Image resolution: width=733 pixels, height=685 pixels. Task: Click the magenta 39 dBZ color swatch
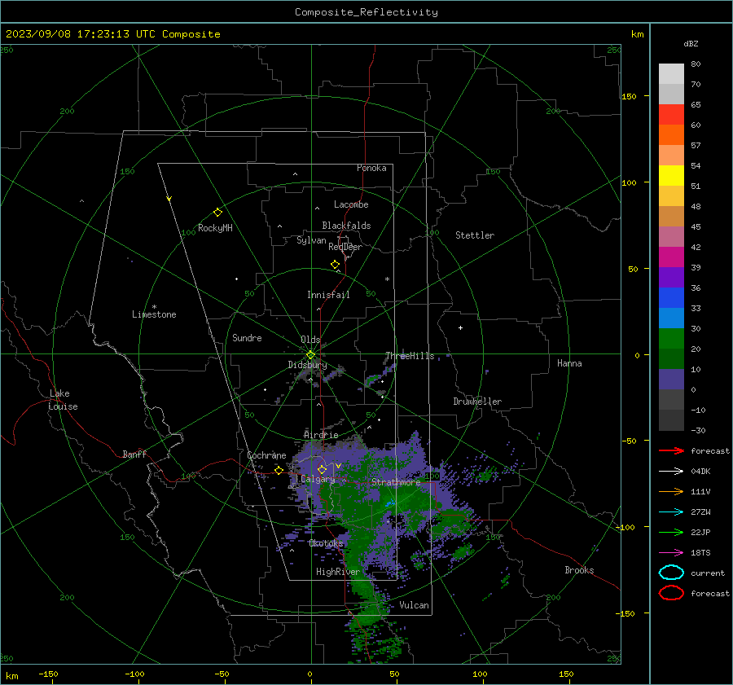point(671,257)
